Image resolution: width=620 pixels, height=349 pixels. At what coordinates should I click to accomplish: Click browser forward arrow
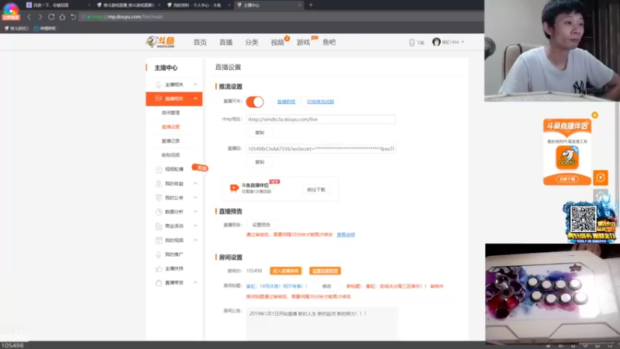pos(40,17)
